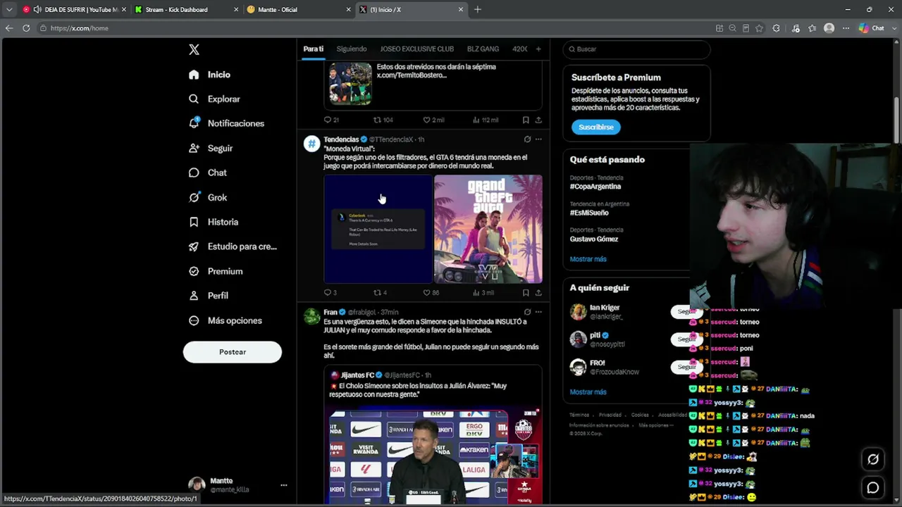This screenshot has height=507, width=902.
Task: Open the browser favorites list icon
Action: 813,28
